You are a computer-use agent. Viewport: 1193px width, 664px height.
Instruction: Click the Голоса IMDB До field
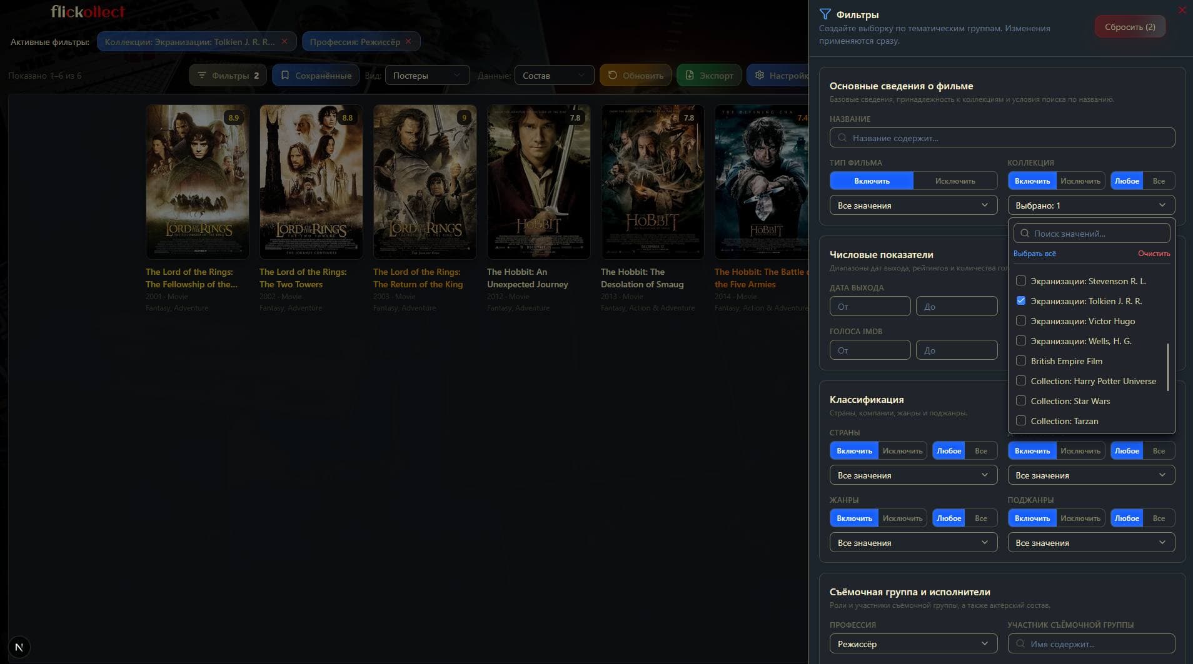coord(957,350)
